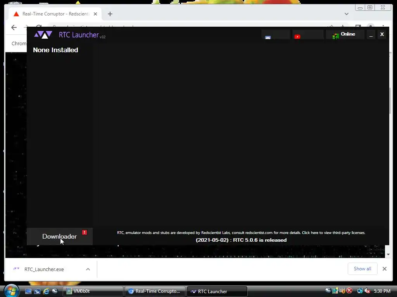Screen dimensions: 397x297
Task: Click the Online status button
Action: (x=345, y=34)
